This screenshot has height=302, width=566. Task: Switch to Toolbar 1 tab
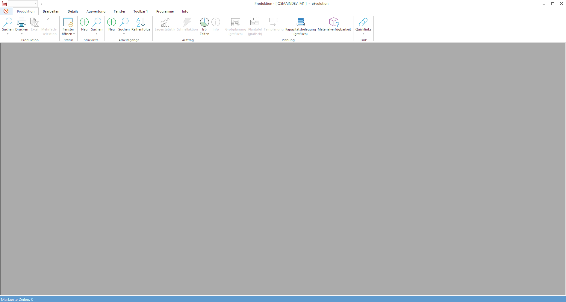(140, 11)
